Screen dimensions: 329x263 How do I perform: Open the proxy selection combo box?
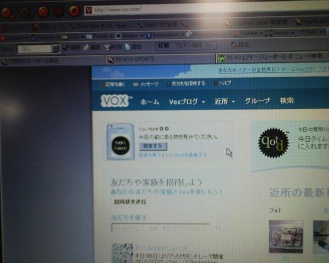(x=39, y=49)
